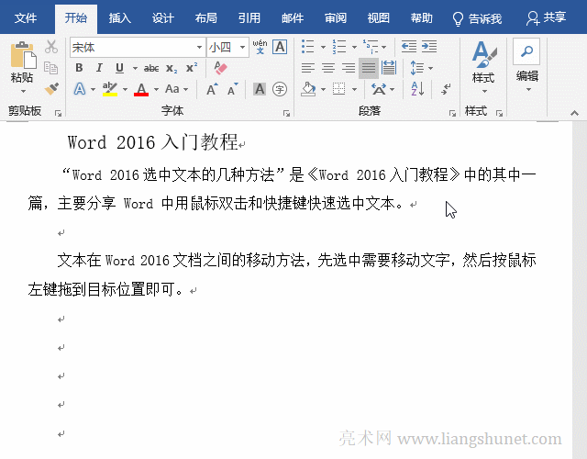The width and height of the screenshot is (587, 459).
Task: Expand the highlight color arrow
Action: 125,89
